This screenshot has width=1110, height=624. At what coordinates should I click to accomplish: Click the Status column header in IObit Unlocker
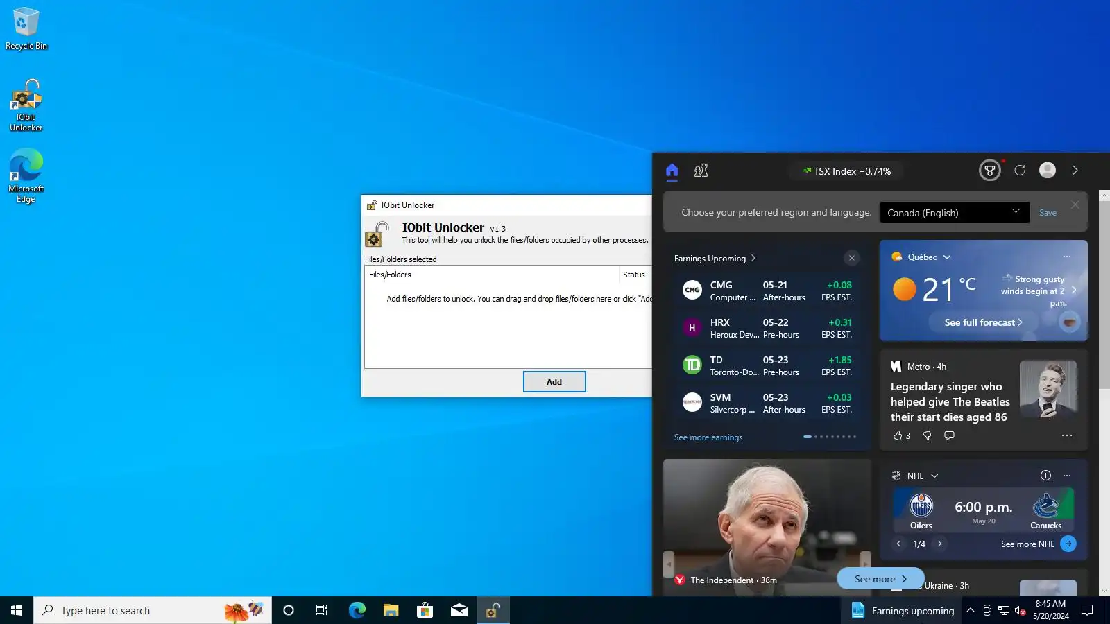pyautogui.click(x=634, y=275)
